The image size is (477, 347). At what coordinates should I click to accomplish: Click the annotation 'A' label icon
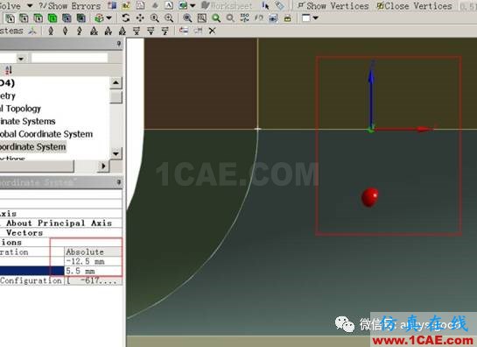pyautogui.click(x=169, y=5)
